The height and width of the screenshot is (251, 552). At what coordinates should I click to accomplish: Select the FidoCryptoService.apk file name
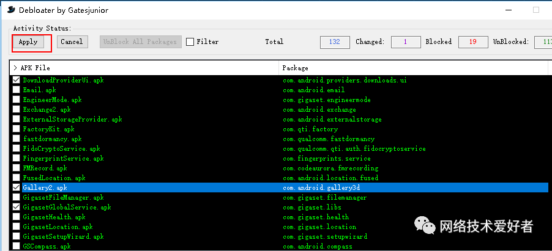[x=62, y=148]
